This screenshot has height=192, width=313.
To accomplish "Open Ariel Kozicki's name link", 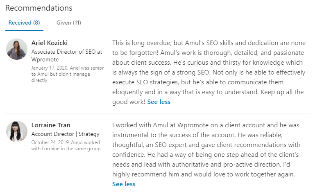I will 50,43.
